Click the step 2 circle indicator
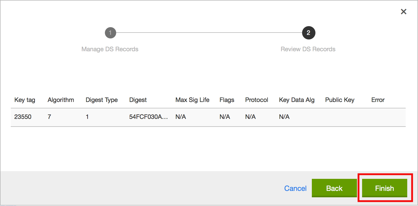Viewport: 418px width, 206px height. pos(308,33)
